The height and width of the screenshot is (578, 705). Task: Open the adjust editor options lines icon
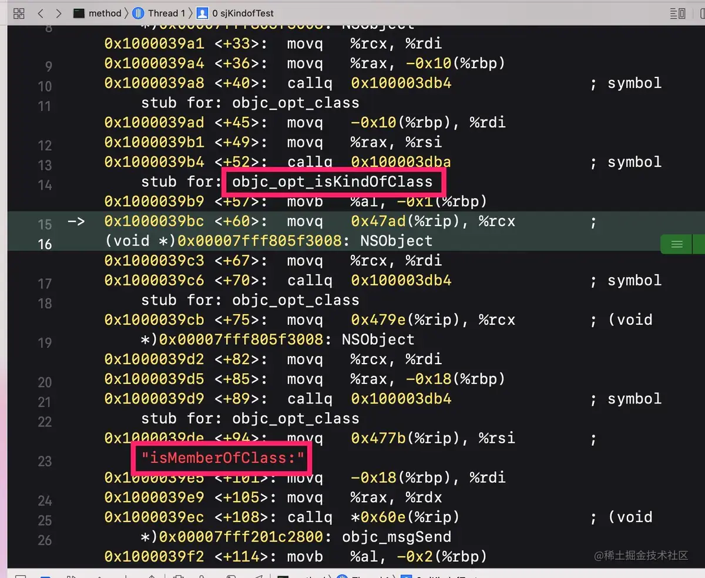(677, 13)
